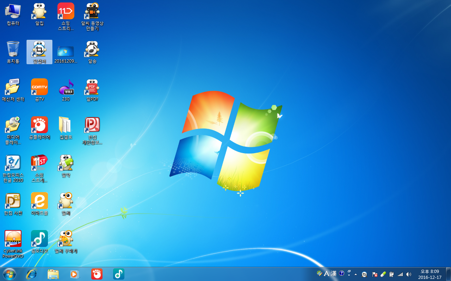The height and width of the screenshot is (281, 451).
Task: Expand hidden system tray icons arrow
Action: coord(356,274)
